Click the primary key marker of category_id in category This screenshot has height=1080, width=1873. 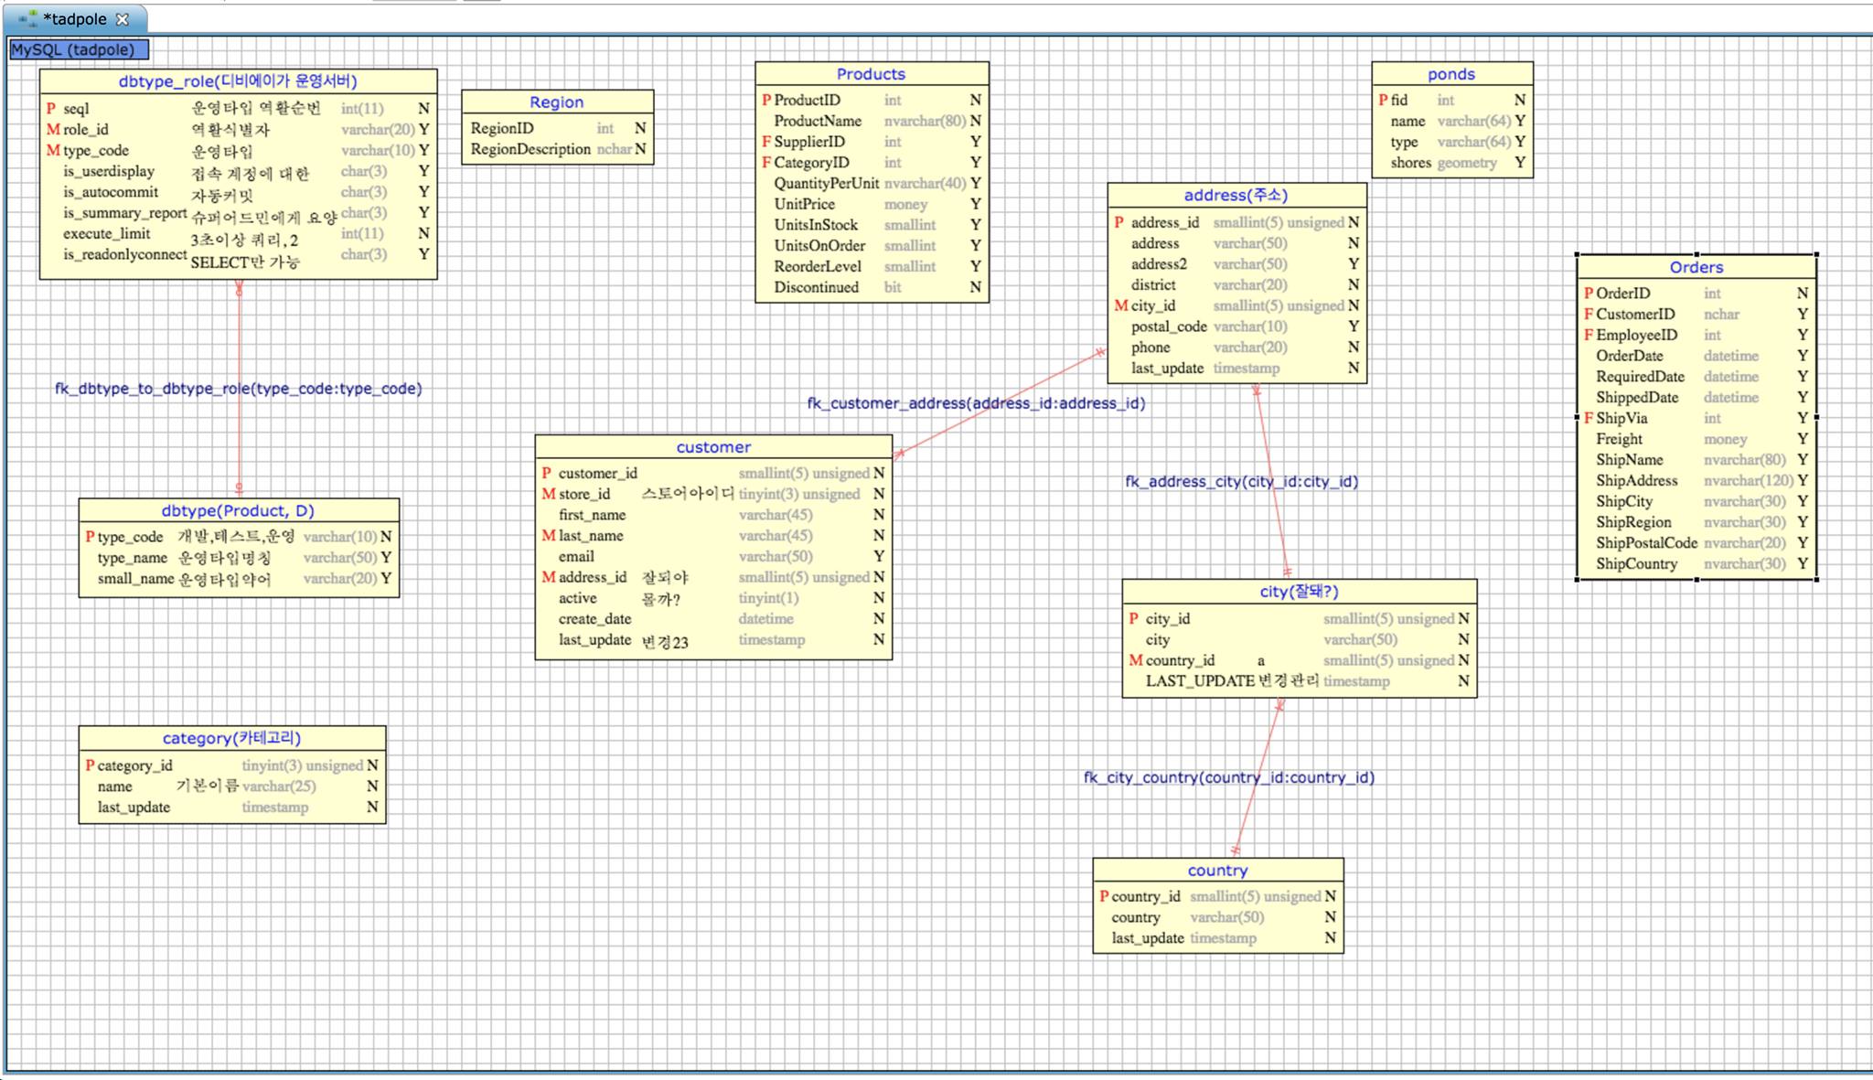(x=89, y=765)
